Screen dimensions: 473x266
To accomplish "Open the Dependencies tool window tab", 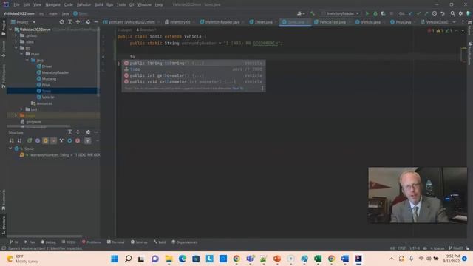I will [x=184, y=242].
